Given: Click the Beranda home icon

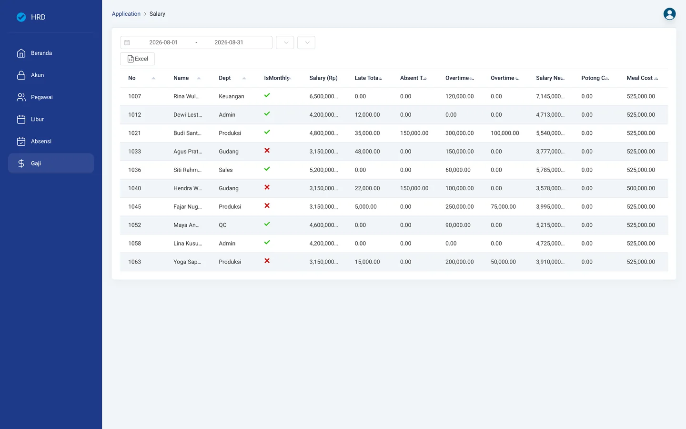Looking at the screenshot, I should (21, 53).
